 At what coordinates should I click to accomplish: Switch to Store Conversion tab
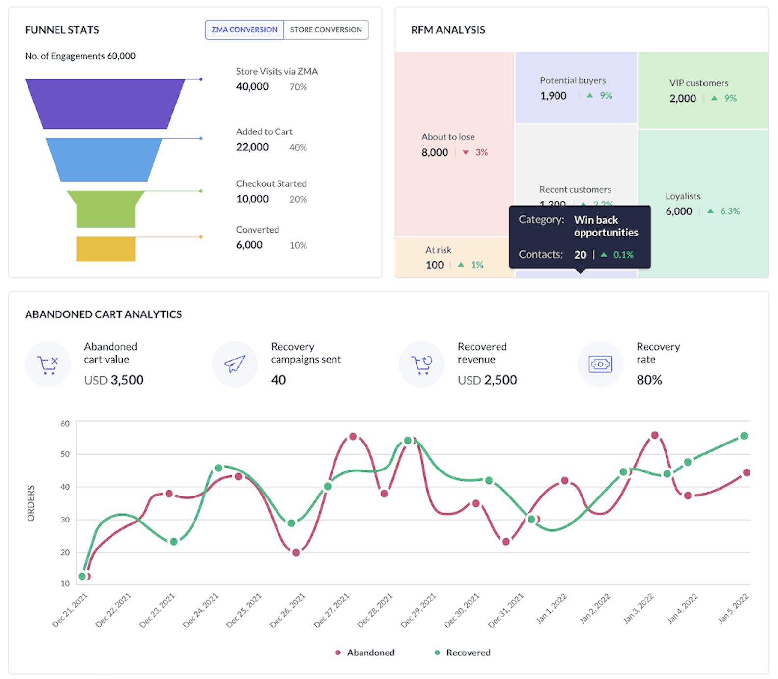click(326, 30)
